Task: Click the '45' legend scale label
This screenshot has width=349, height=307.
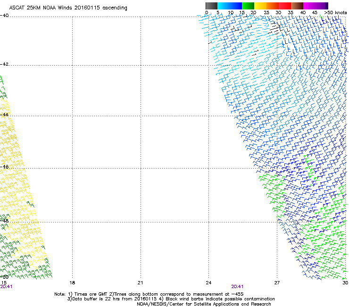Action: 315,13
